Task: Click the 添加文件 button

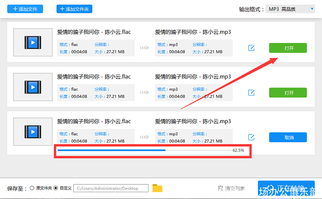Action: coord(25,9)
